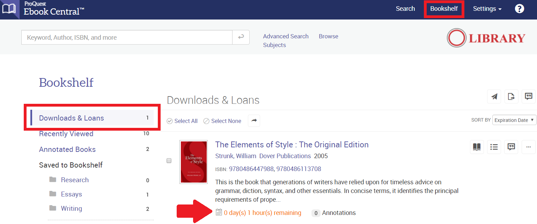Click the book description text
The height and width of the screenshot is (224, 537).
(x=337, y=191)
